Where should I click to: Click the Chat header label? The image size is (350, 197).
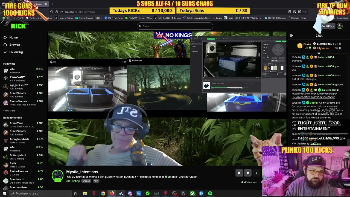tap(319, 36)
